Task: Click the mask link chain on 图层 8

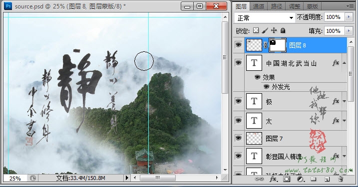Action: pos(265,45)
